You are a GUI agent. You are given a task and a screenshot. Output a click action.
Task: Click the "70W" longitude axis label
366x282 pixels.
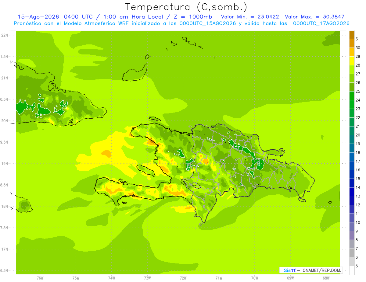pos(255,278)
